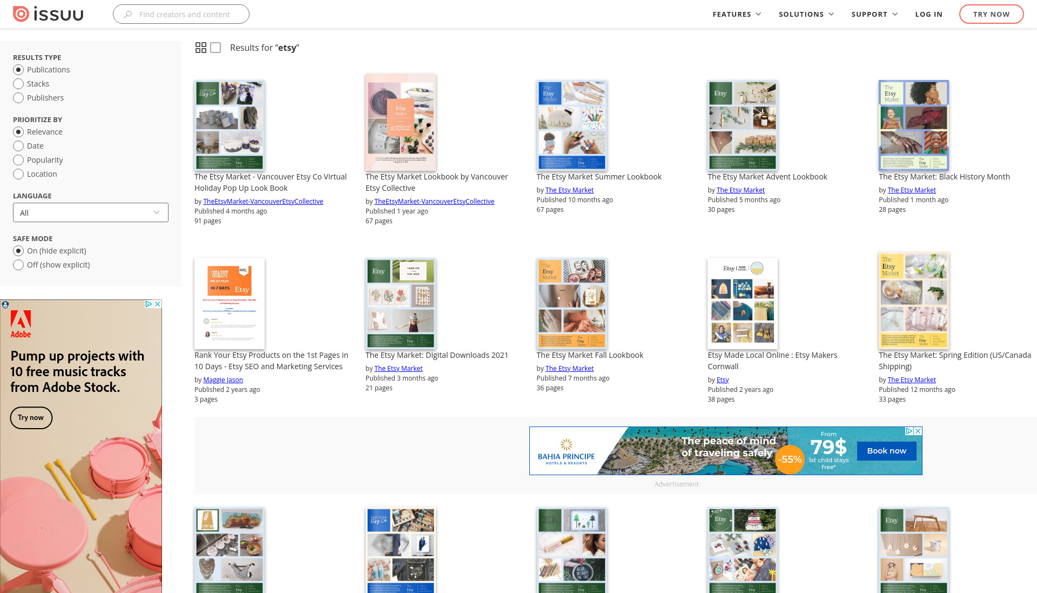Click Book now in Bahia ad
1037x593 pixels.
pyautogui.click(x=886, y=451)
